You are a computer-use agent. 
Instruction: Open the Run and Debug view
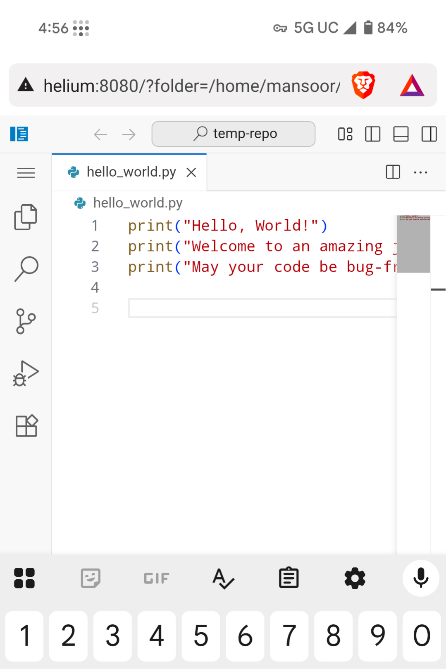click(26, 373)
